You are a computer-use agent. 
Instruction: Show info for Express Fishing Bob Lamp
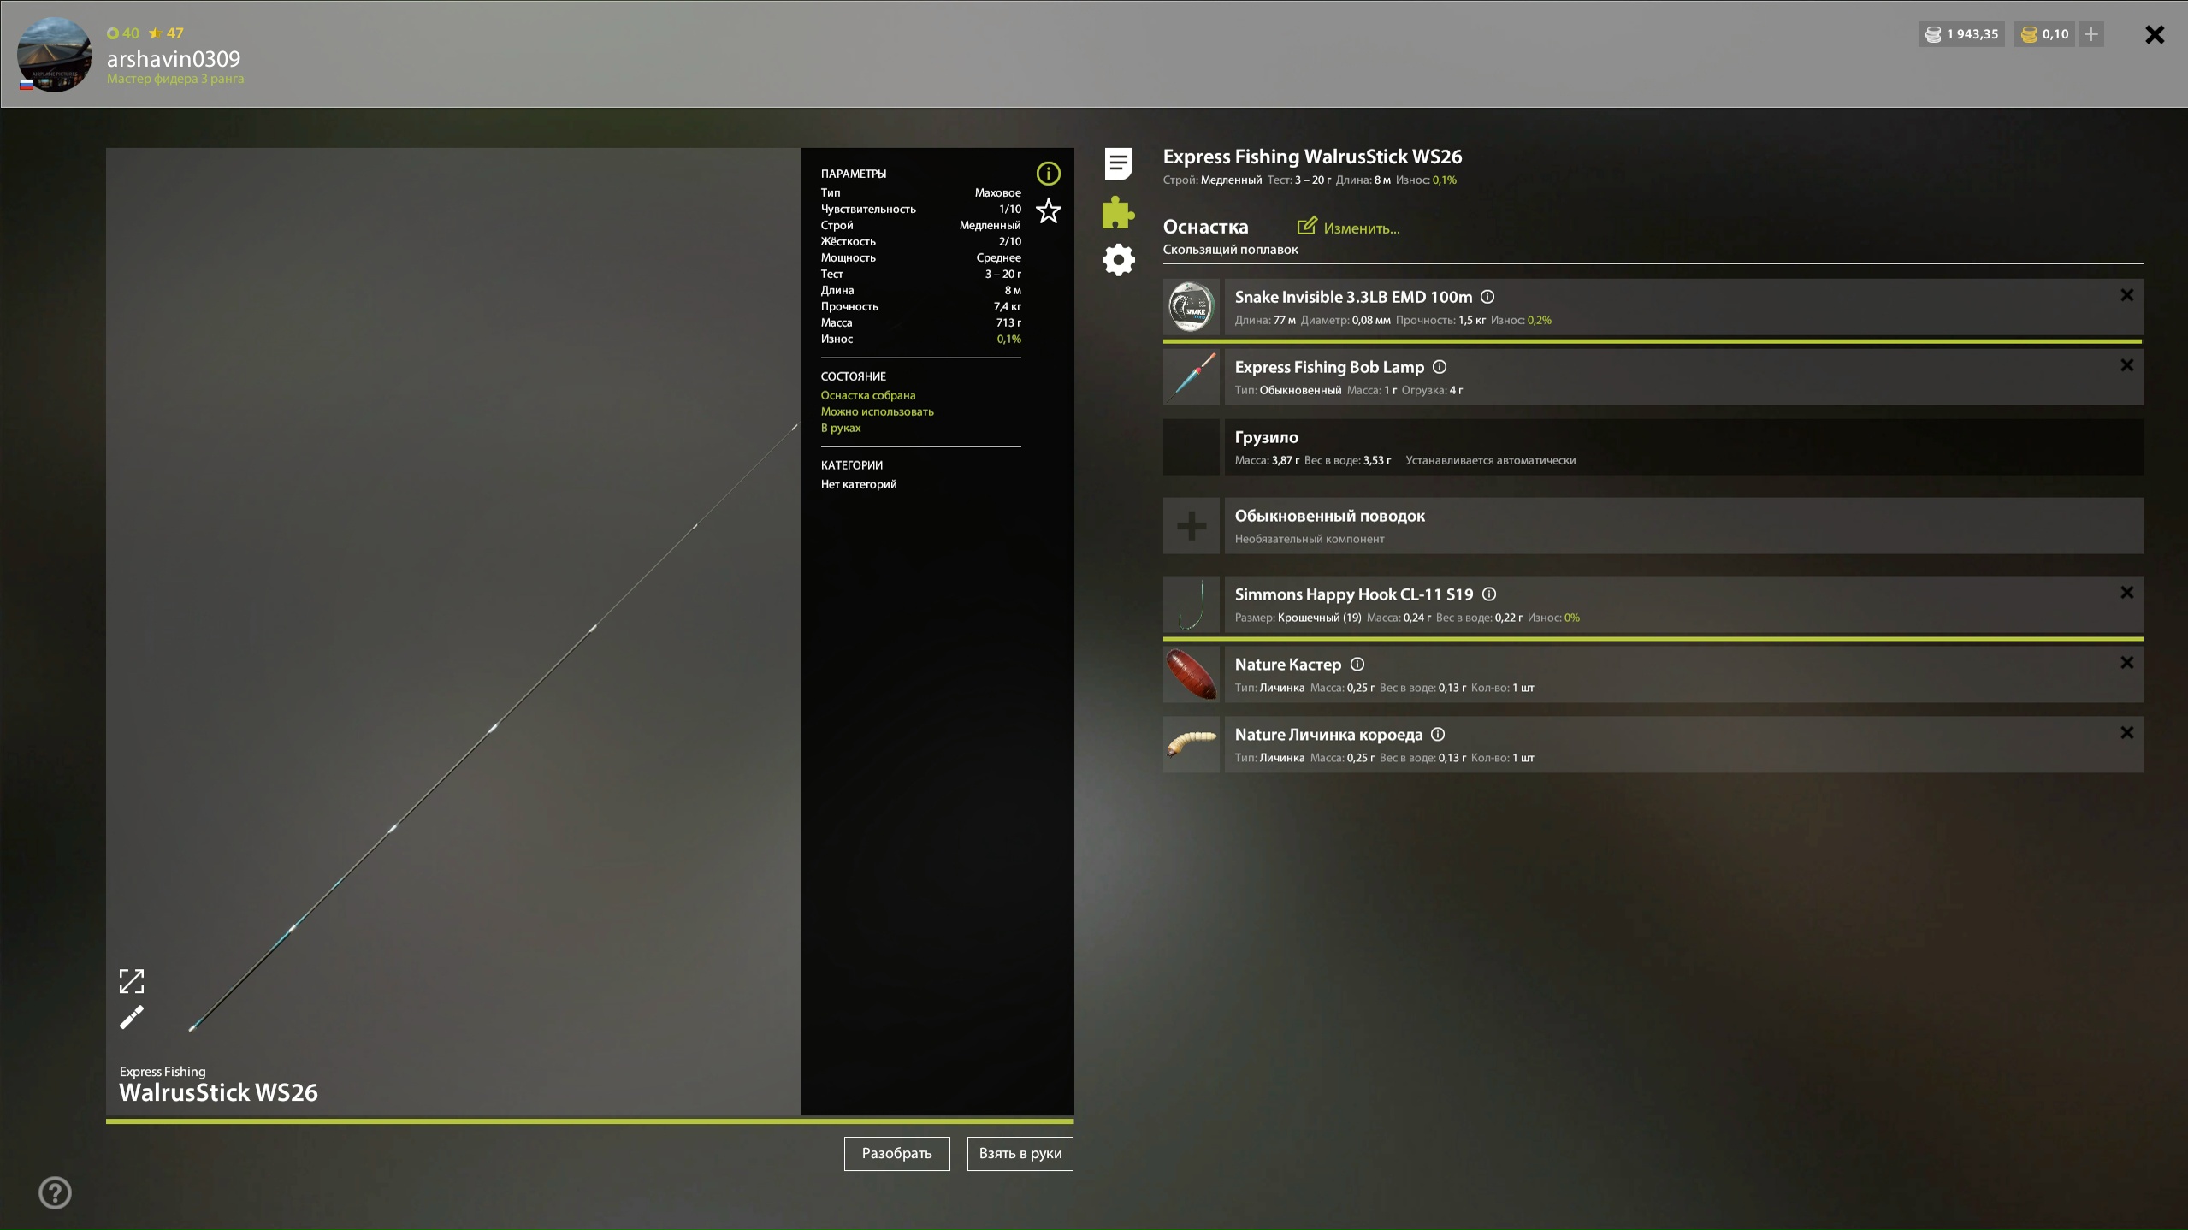1440,367
